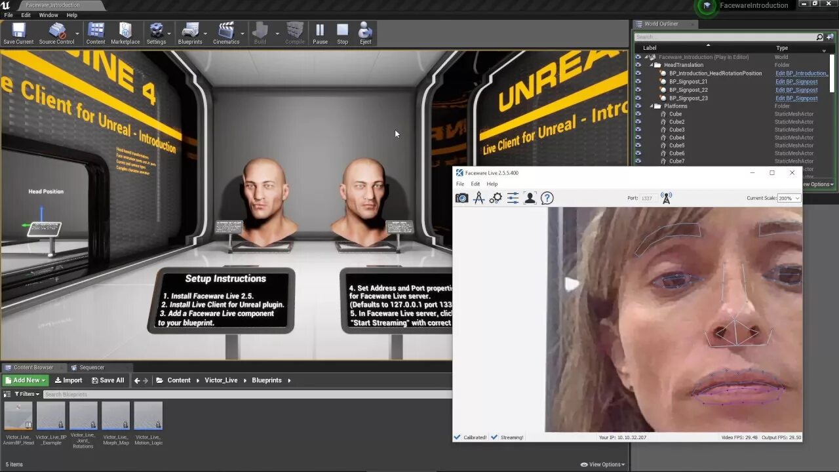Click Save Current in Unreal toolbar
The image size is (839, 472).
pos(18,33)
